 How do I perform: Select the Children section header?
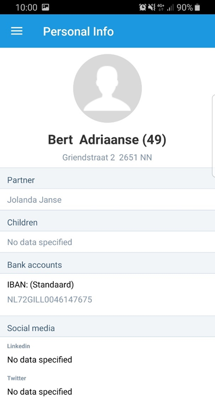pos(107,223)
